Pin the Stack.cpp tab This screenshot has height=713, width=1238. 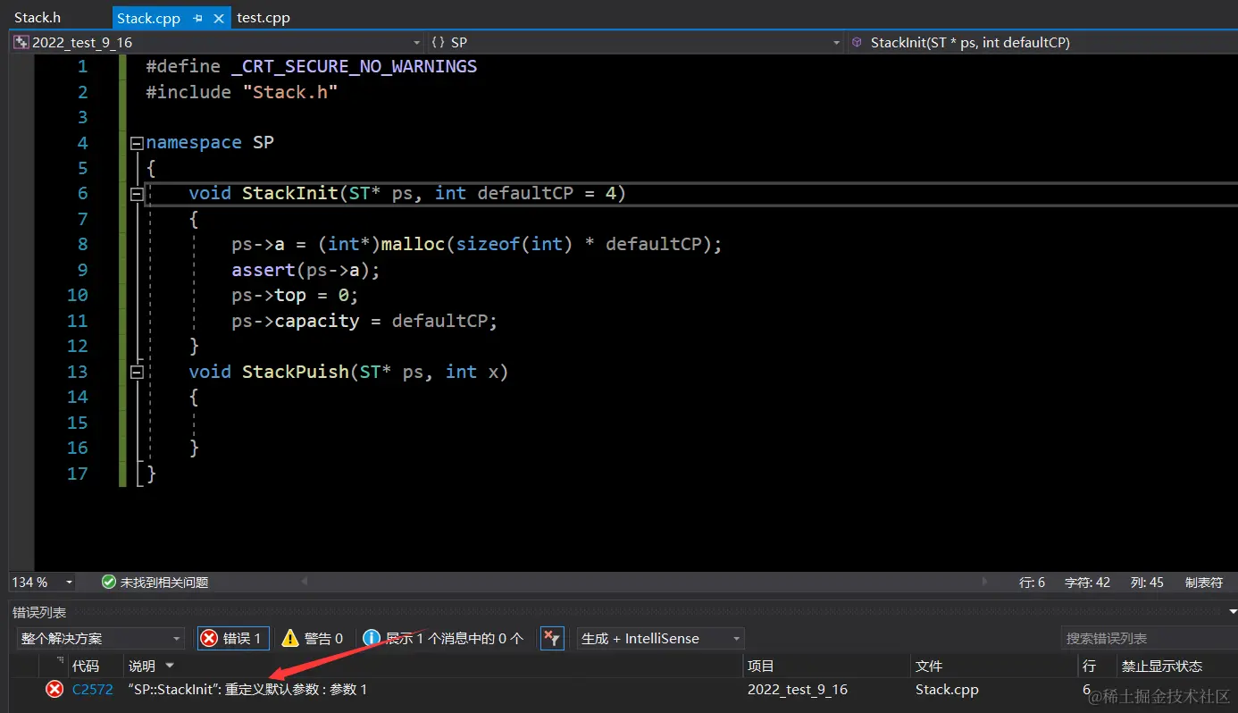(197, 18)
